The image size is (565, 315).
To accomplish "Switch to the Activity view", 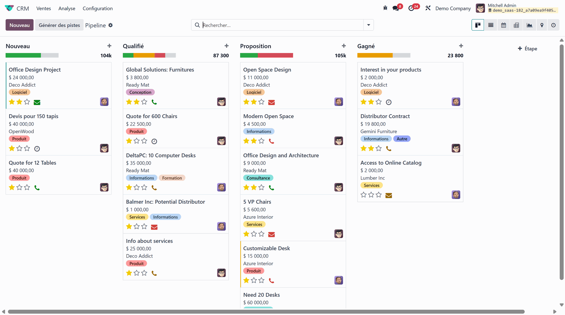I will (x=554, y=25).
